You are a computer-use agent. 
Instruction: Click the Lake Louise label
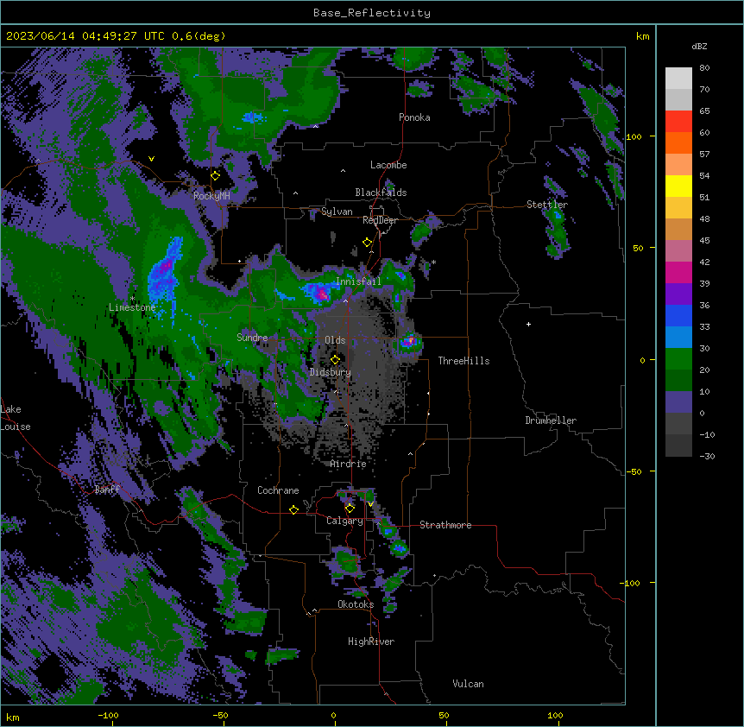16,418
